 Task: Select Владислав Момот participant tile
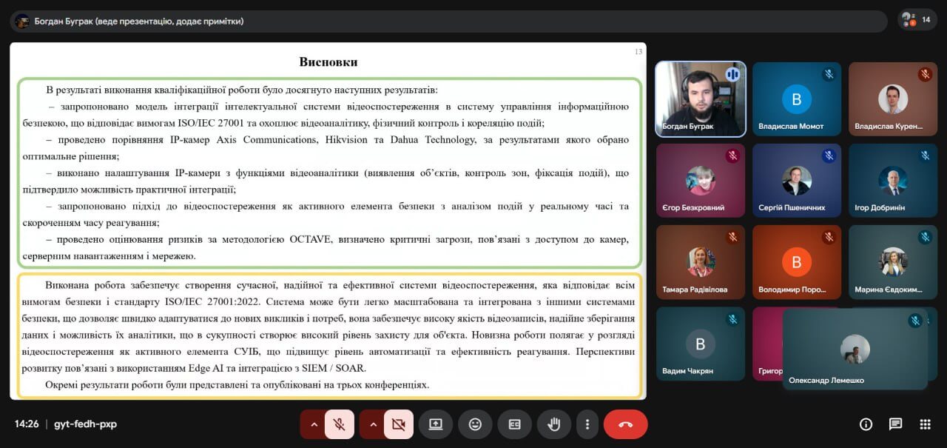(x=797, y=99)
